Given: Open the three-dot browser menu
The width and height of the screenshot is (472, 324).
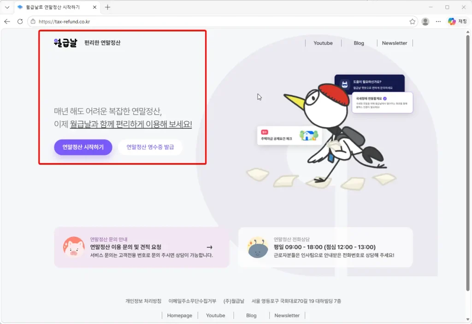Looking at the screenshot, I should pyautogui.click(x=438, y=21).
